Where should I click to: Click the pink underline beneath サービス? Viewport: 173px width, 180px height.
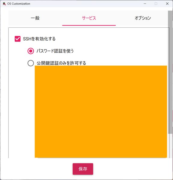click(89, 25)
